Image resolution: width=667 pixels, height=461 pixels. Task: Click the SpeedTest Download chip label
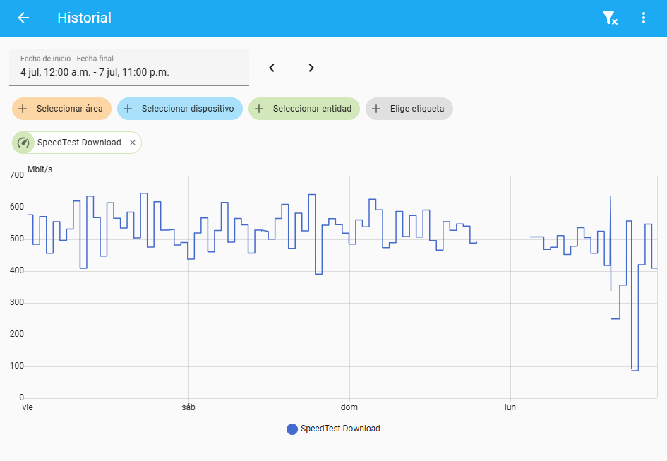pyautogui.click(x=79, y=143)
